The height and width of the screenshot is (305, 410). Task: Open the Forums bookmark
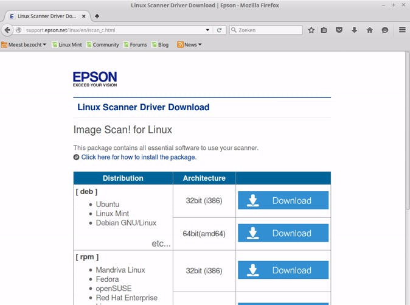coord(135,44)
